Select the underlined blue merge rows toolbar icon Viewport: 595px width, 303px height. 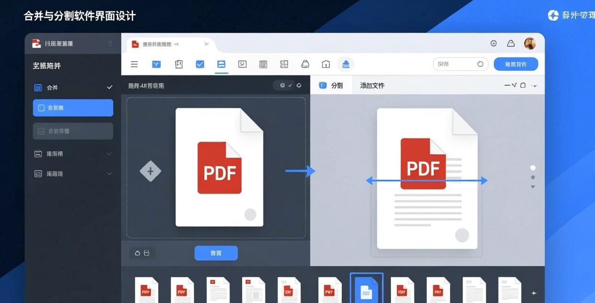(x=221, y=64)
